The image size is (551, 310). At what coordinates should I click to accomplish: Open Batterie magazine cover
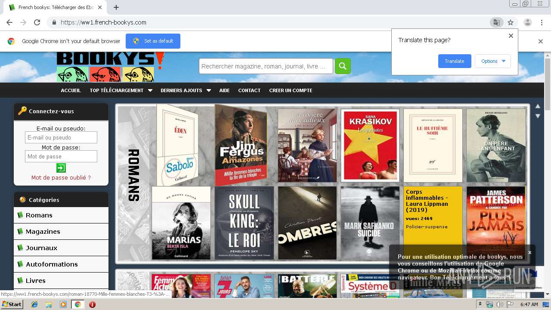pos(307,285)
